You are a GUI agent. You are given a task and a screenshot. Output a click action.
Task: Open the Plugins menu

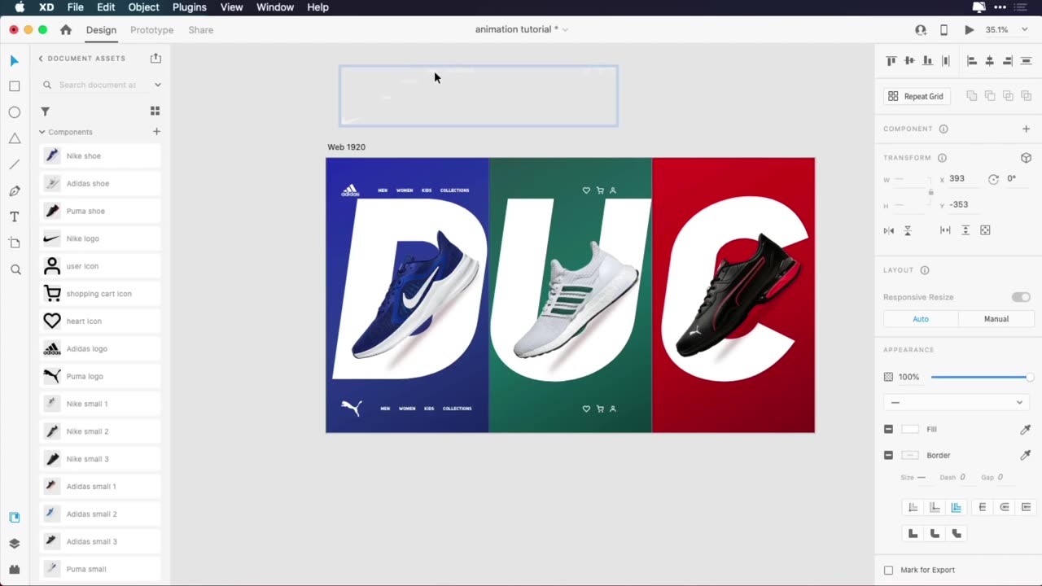coord(189,7)
